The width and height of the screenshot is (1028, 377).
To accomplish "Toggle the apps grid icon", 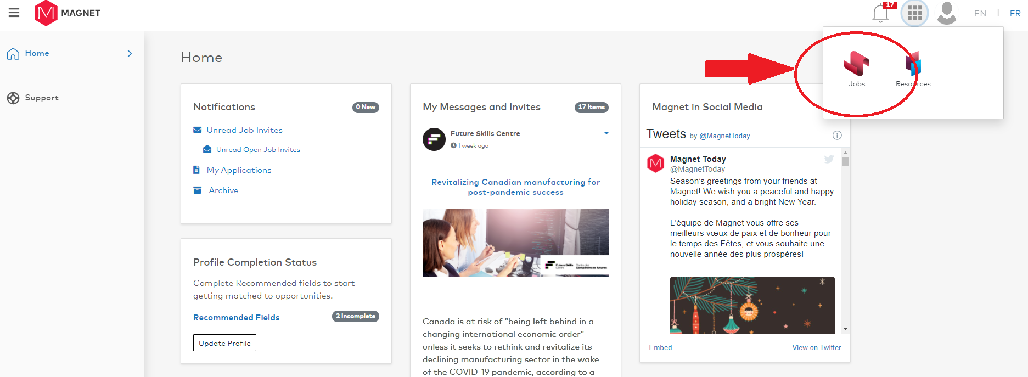I will click(914, 13).
